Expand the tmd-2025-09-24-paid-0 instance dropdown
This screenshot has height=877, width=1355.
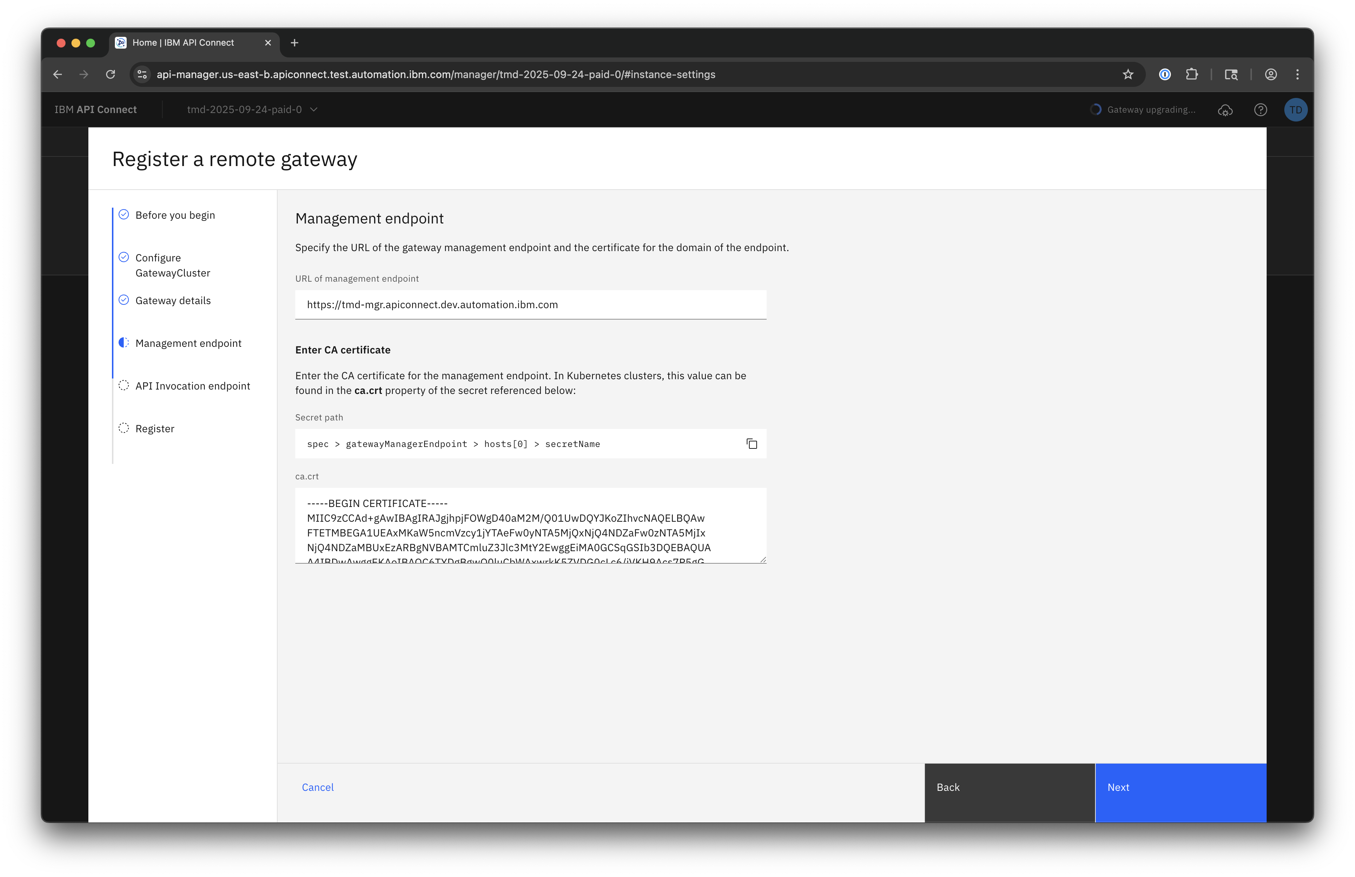point(252,110)
